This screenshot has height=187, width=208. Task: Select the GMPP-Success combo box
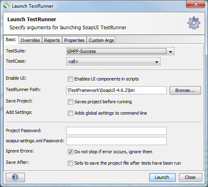click(120, 51)
